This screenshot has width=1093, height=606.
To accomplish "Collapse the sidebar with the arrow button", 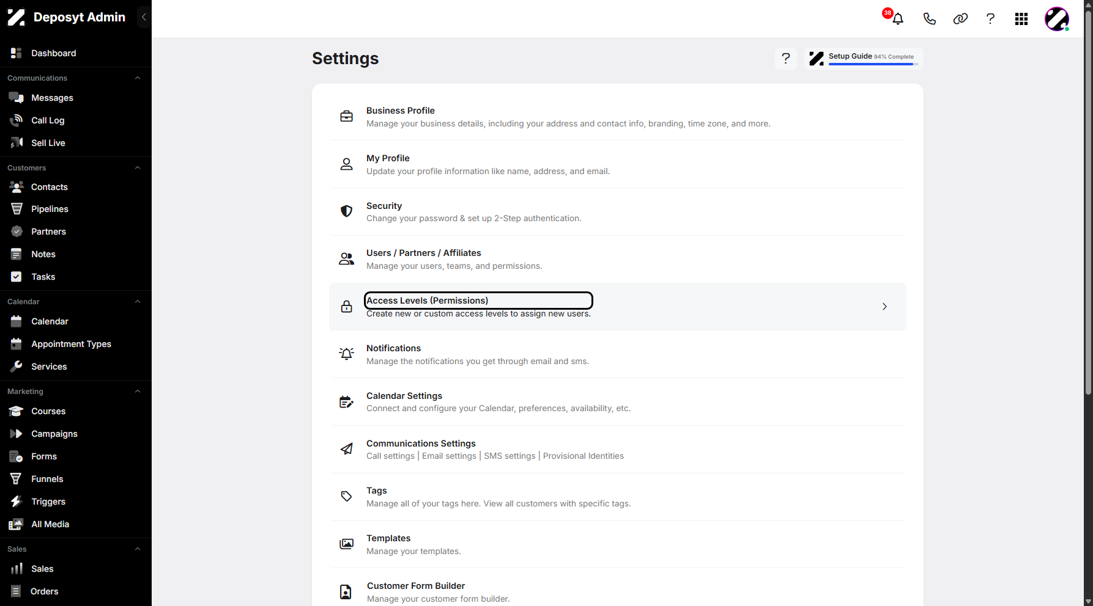I will click(x=144, y=17).
